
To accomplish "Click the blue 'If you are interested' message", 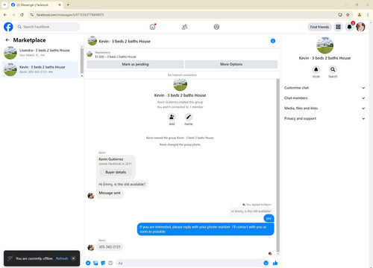I will (205, 229).
